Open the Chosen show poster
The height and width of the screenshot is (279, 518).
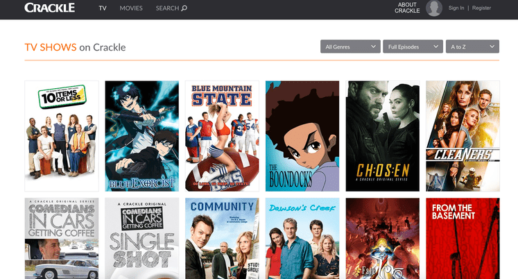(x=383, y=136)
